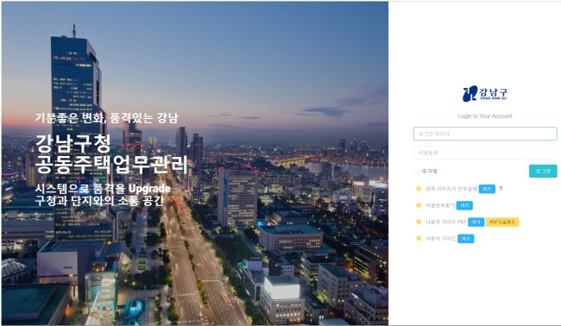Click yellow bullet beside 사용자 가이드 PDF
This screenshot has width=561, height=326.
(x=419, y=222)
